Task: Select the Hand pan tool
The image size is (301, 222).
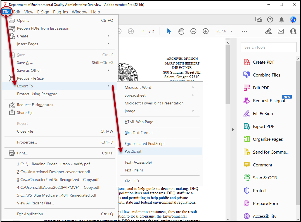Action: (181, 31)
